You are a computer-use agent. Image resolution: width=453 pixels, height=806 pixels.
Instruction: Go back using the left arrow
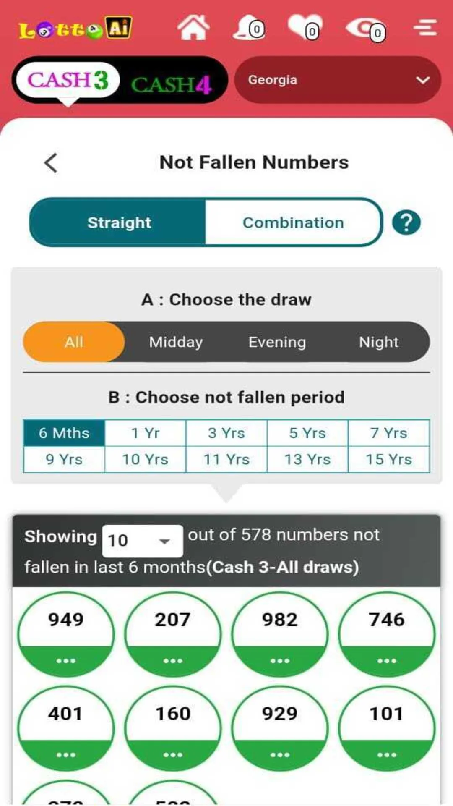click(51, 163)
